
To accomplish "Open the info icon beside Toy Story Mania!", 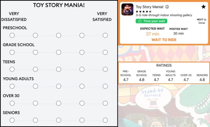I will (167, 7).
